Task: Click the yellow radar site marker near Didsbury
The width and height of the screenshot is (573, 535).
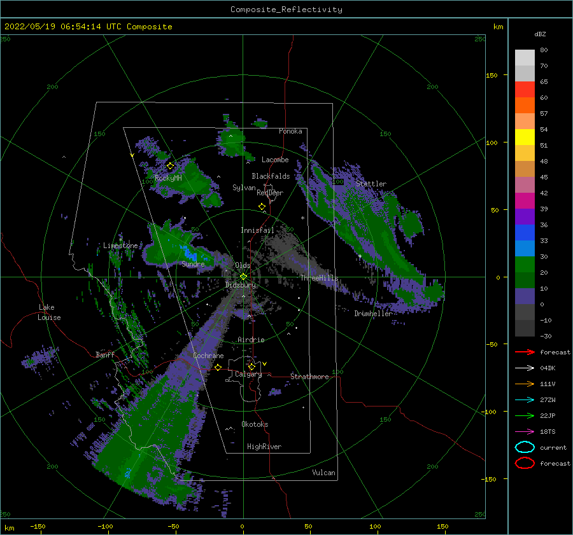Action: [243, 277]
